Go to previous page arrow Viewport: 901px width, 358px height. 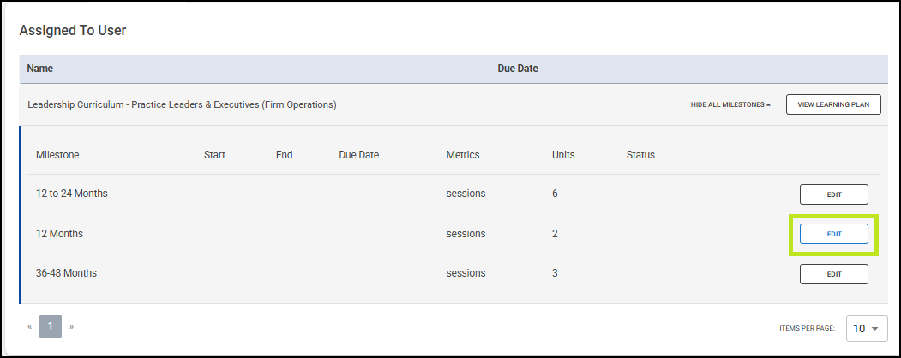[30, 326]
